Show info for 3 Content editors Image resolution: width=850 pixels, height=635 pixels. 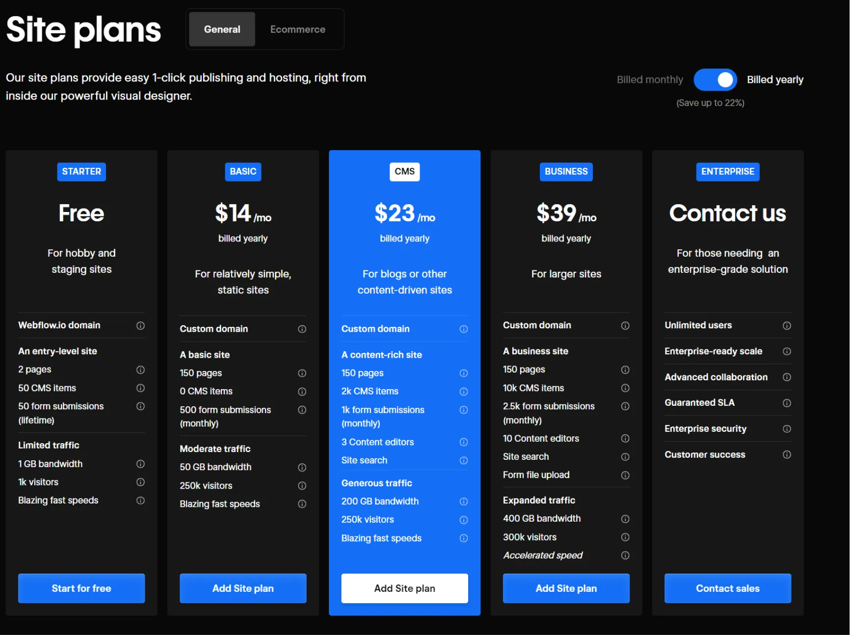point(463,442)
